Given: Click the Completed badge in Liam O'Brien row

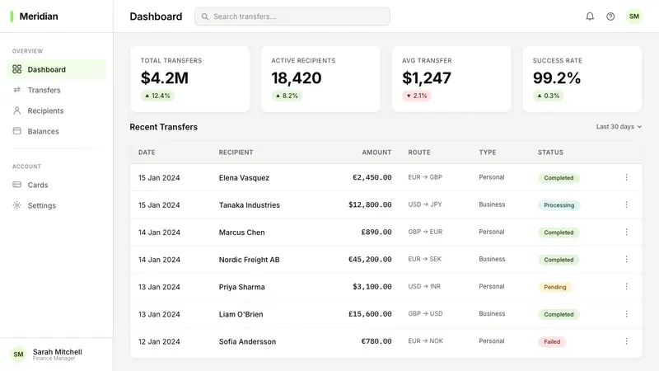Looking at the screenshot, I should (x=559, y=314).
